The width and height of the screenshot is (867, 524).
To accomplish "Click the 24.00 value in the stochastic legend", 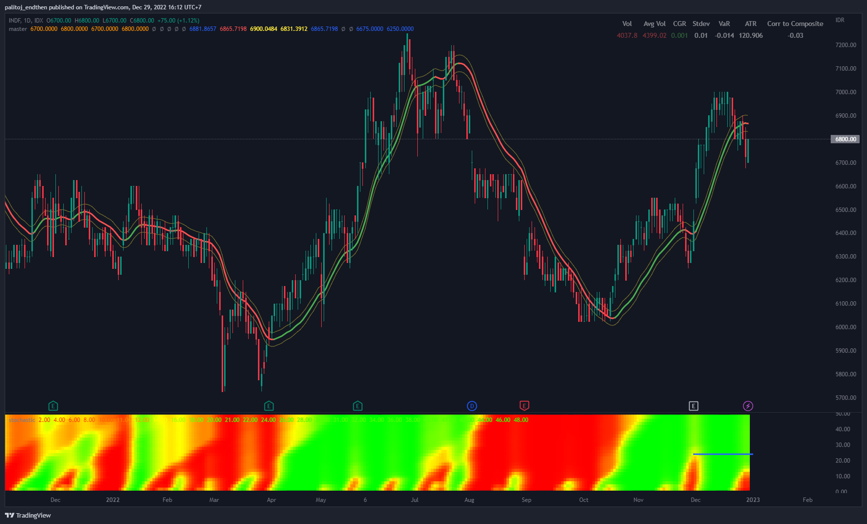I will pos(268,420).
